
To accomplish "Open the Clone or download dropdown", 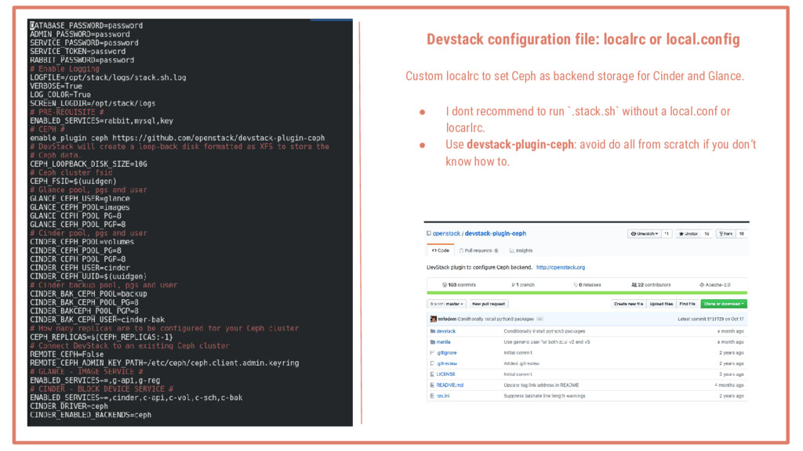I will pyautogui.click(x=724, y=304).
